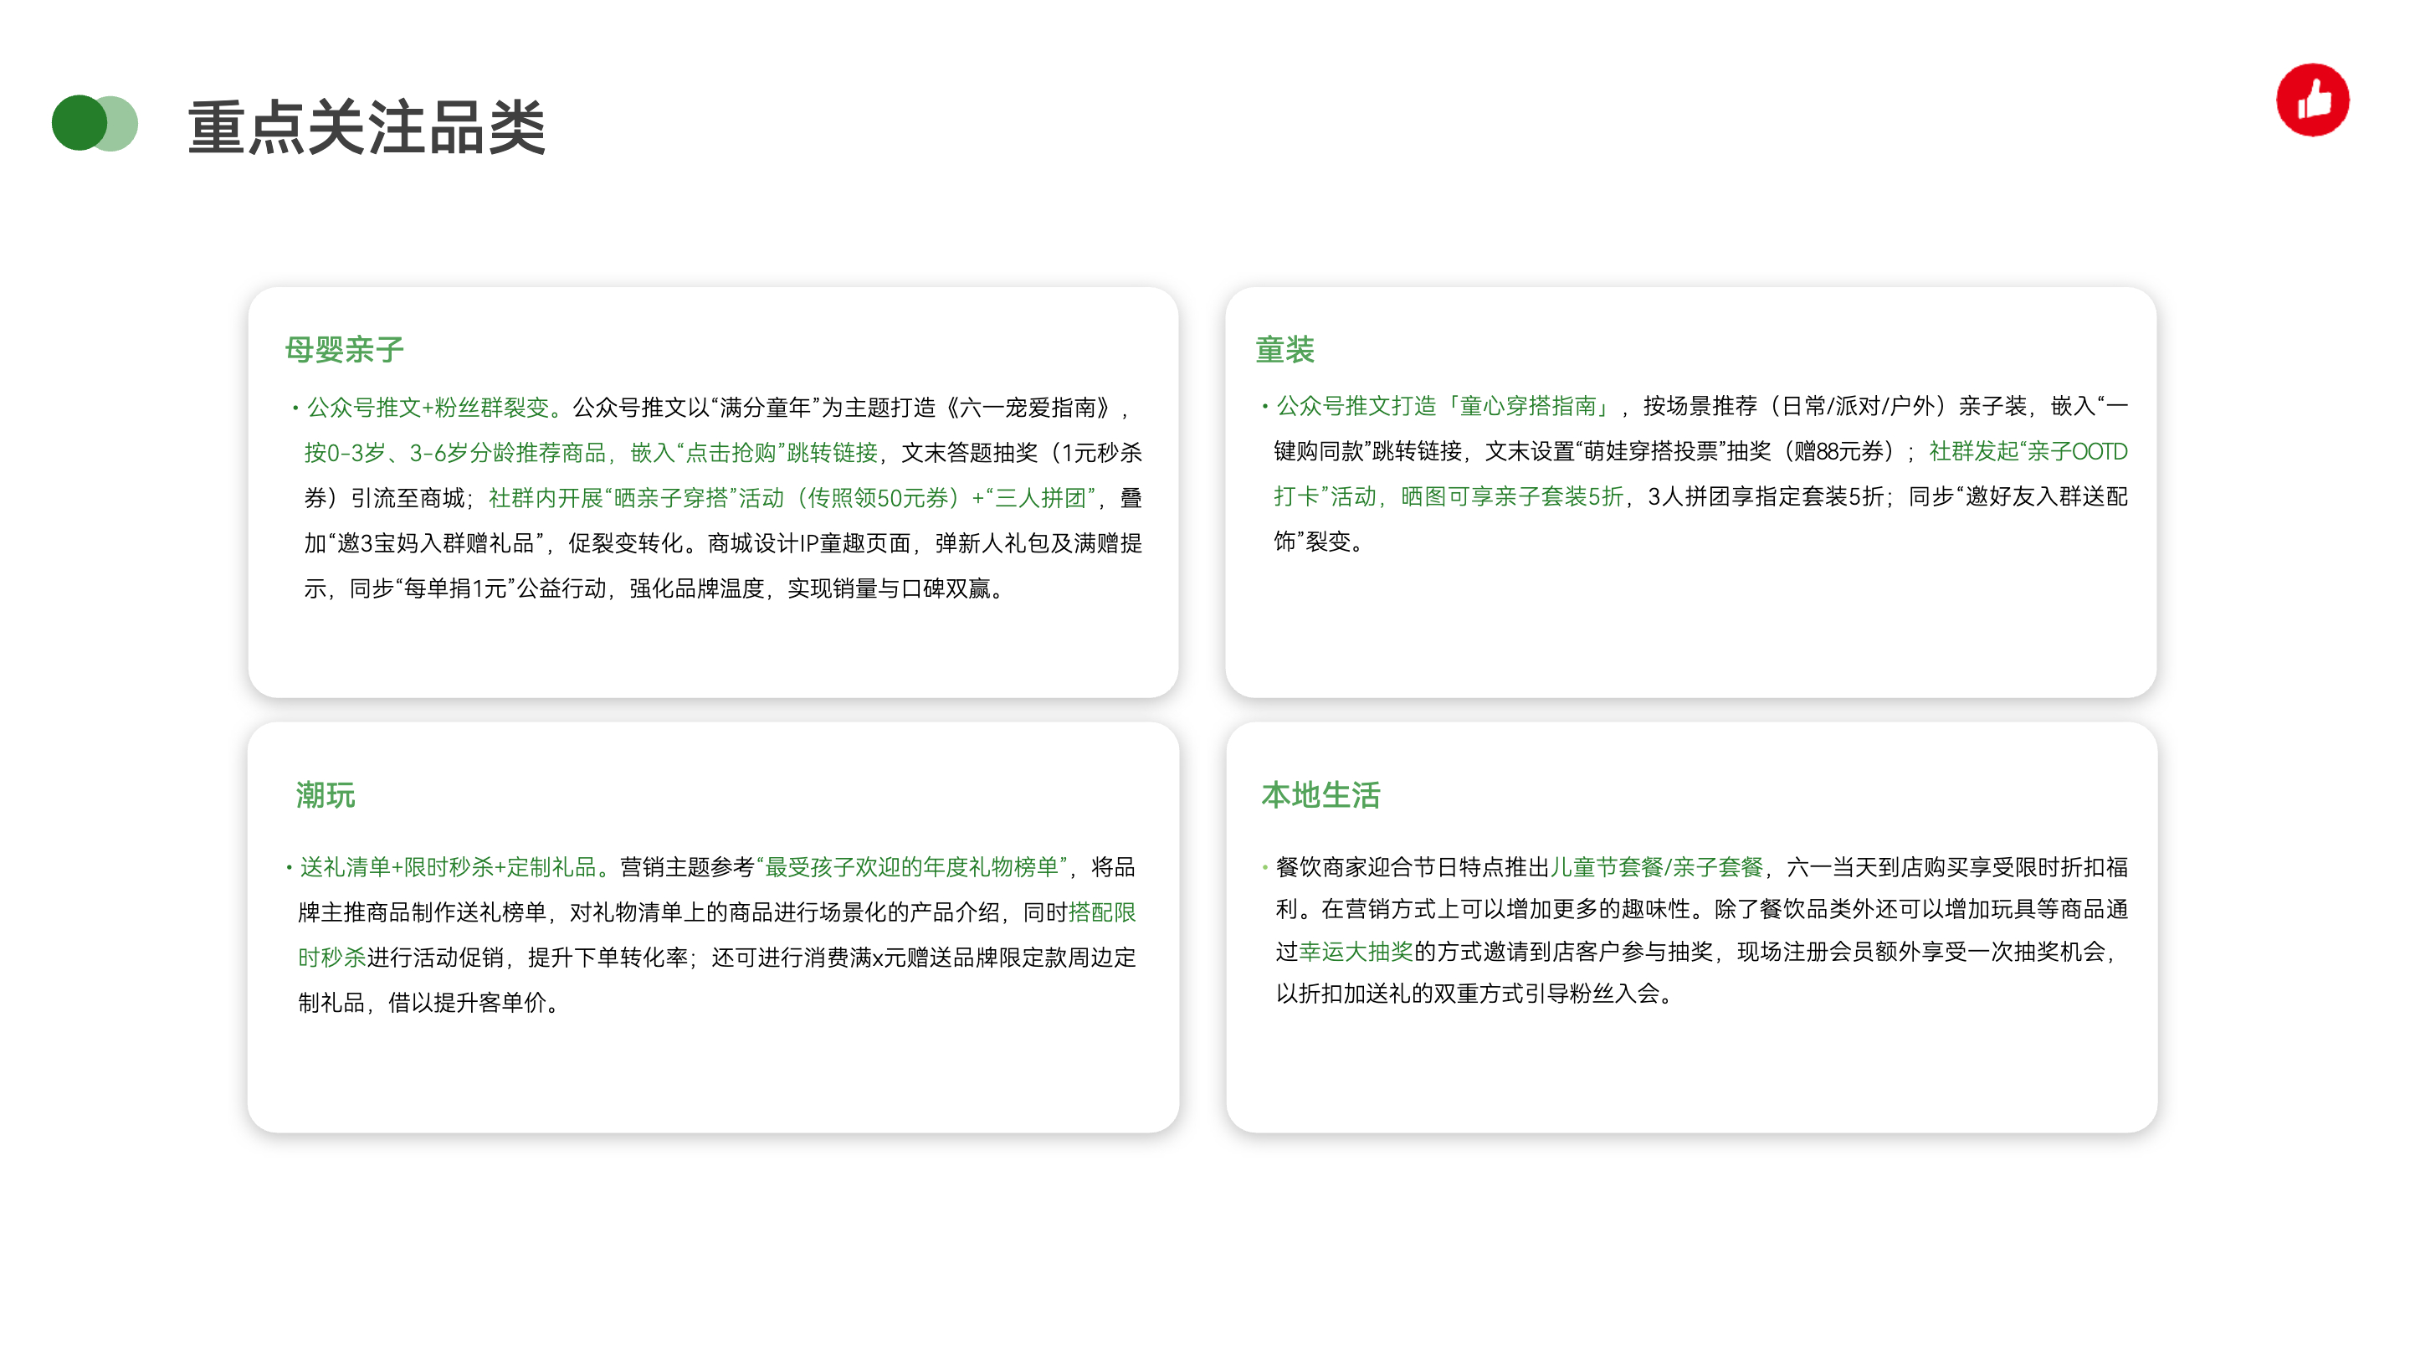Click the bullet before 餐饮商家迎合节日
Viewport: 2410px width, 1356px height.
(1265, 867)
